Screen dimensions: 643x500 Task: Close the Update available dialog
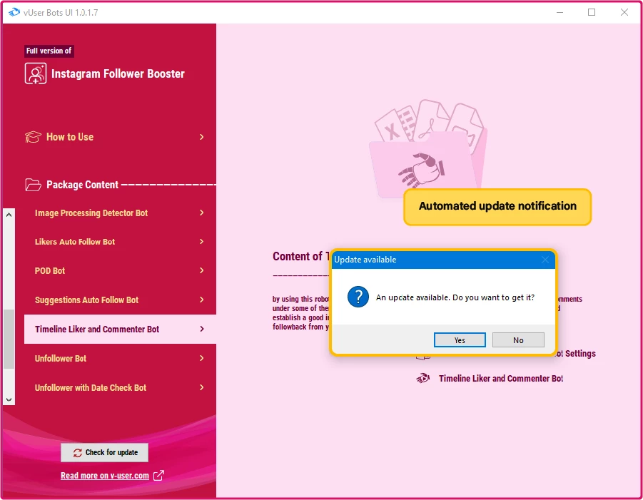[x=545, y=260]
